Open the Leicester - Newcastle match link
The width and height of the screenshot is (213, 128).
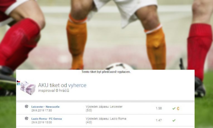click(x=45, y=107)
